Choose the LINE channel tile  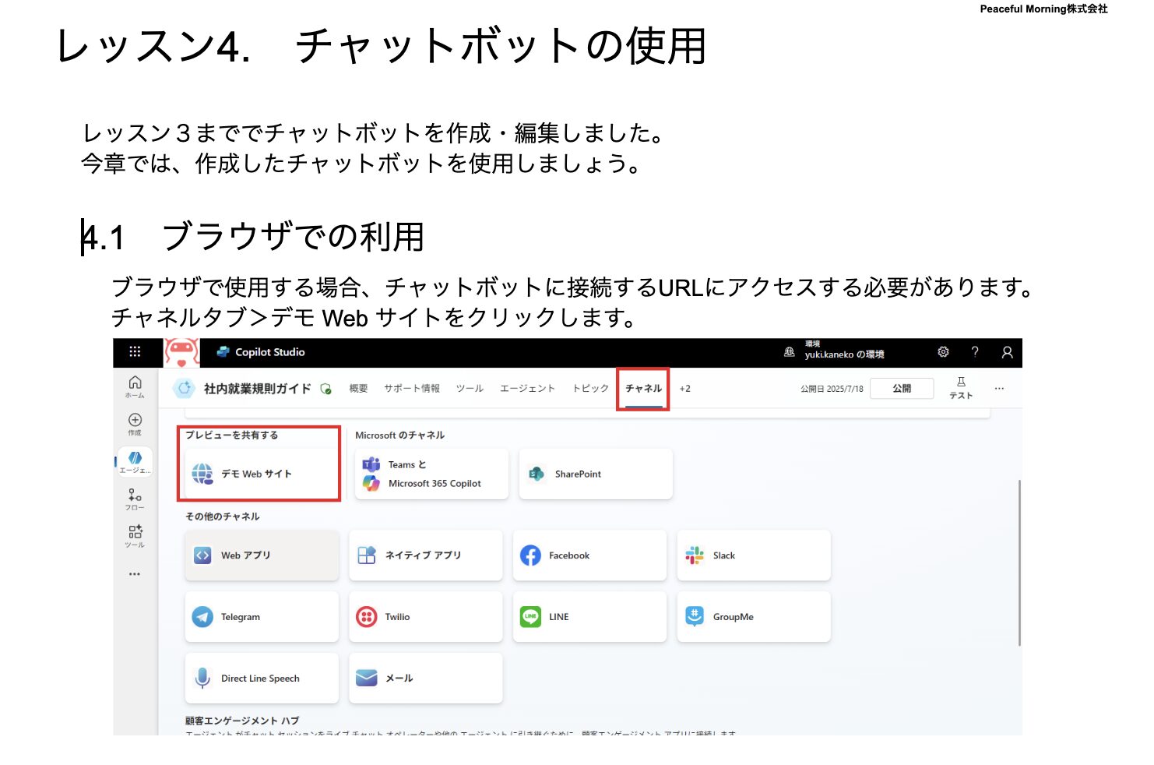point(589,617)
